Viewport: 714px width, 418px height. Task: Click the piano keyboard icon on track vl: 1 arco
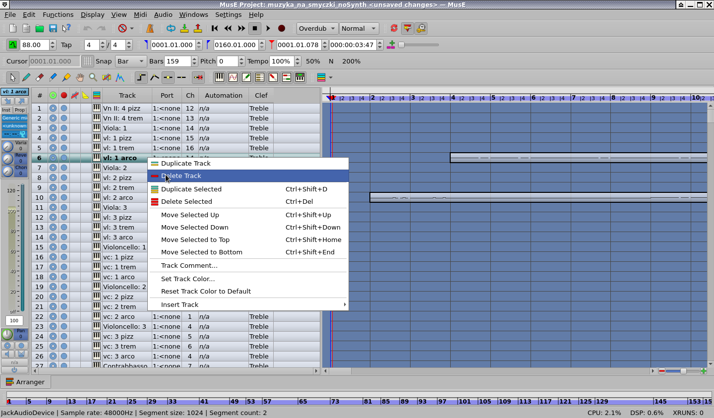click(x=96, y=158)
